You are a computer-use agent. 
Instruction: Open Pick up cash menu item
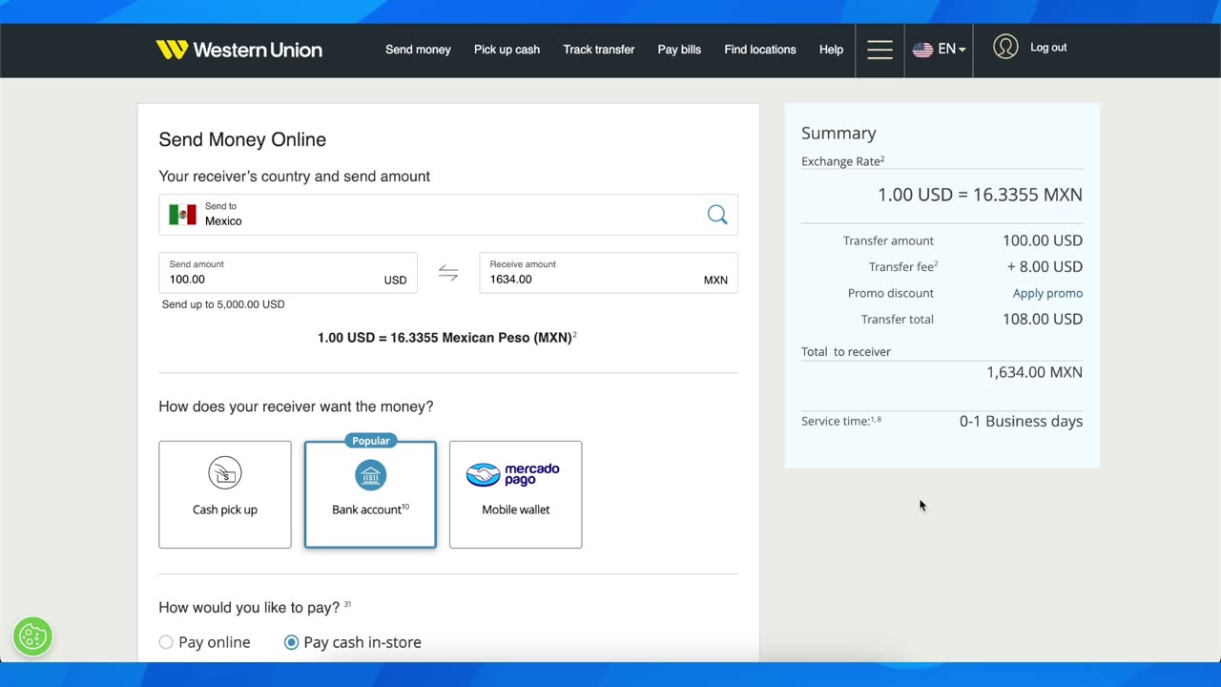point(507,50)
